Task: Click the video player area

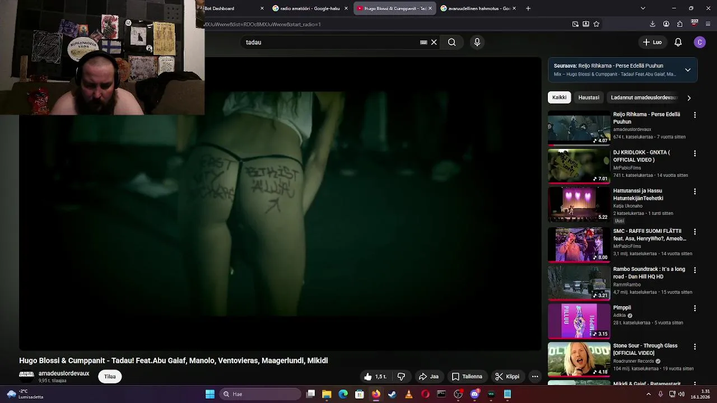Action: click(x=280, y=204)
